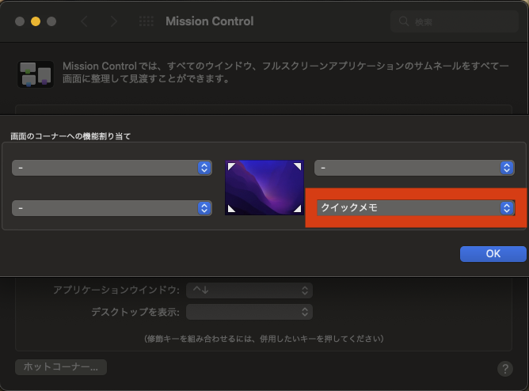Click the アプリケーションウインドウ: label
Screen dimensions: 529x391
pyautogui.click(x=116, y=290)
